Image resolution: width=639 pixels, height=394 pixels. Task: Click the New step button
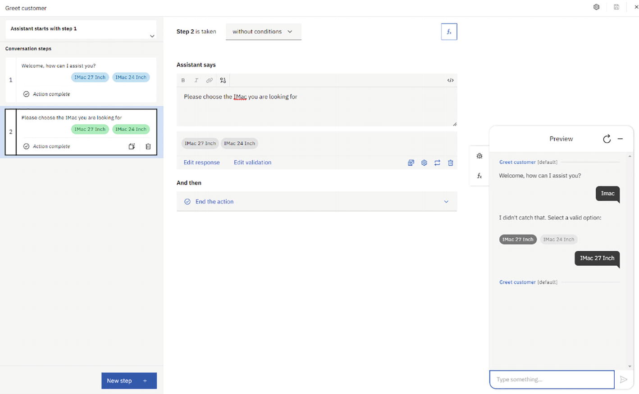pos(129,380)
